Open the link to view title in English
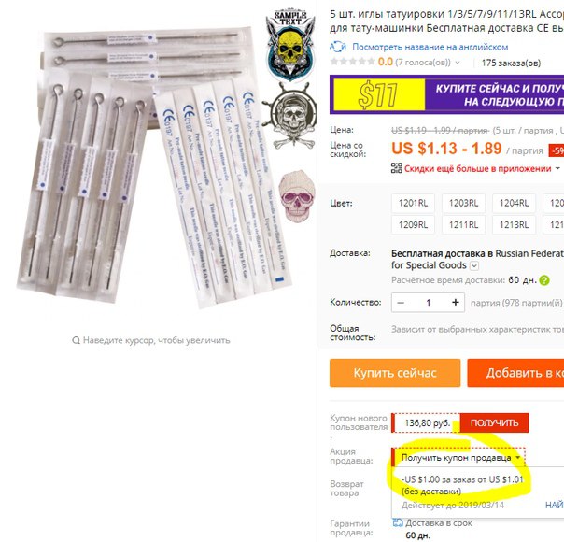564x542 pixels. coord(430,47)
